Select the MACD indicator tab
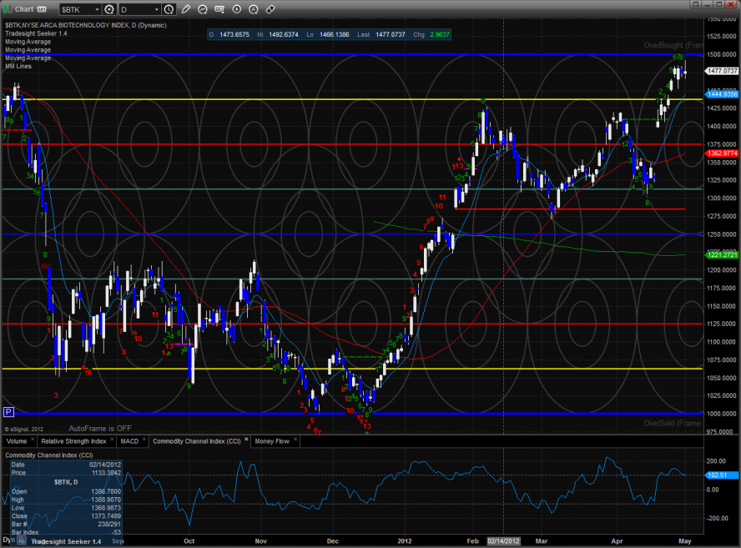The image size is (741, 548). pos(129,440)
